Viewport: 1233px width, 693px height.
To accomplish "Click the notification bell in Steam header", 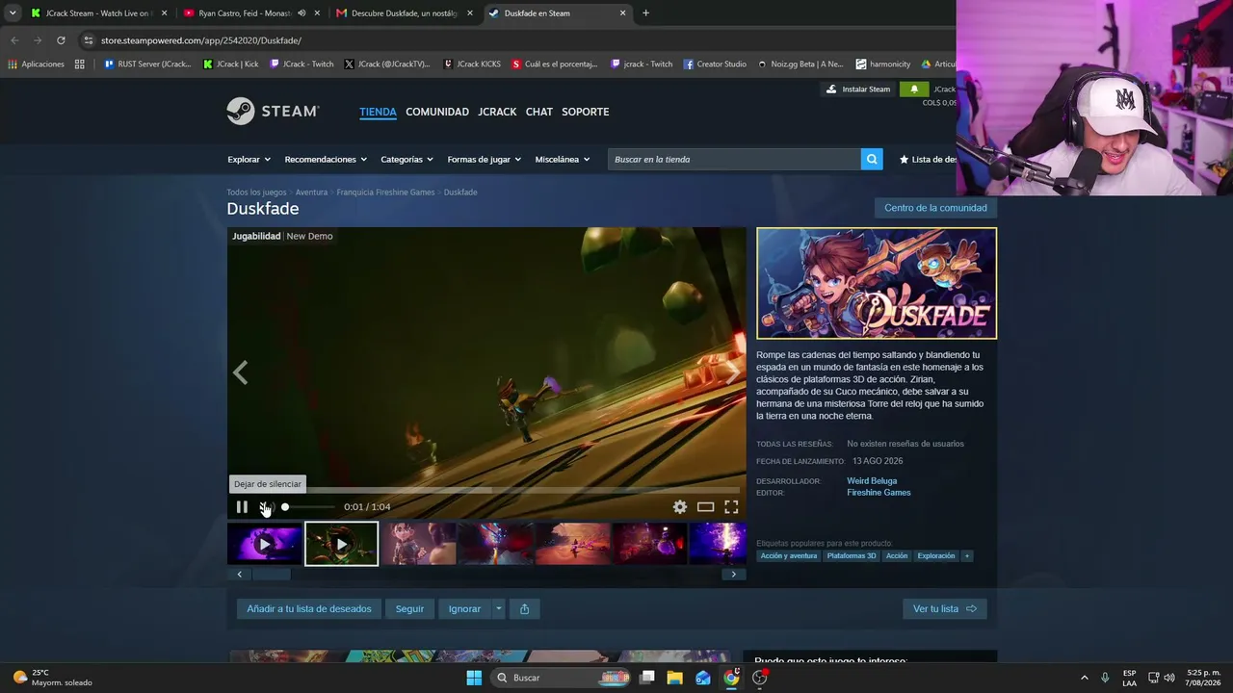I will click(914, 90).
